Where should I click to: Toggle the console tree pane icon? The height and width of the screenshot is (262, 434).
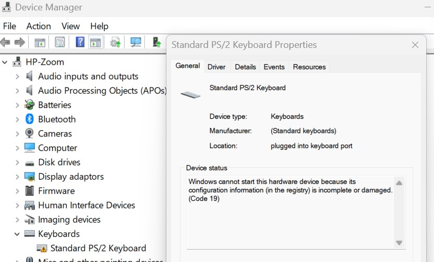40,43
